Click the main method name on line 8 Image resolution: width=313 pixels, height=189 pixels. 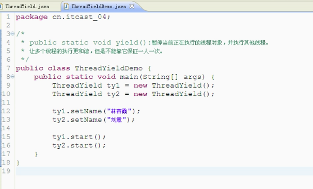pyautogui.click(x=129, y=77)
